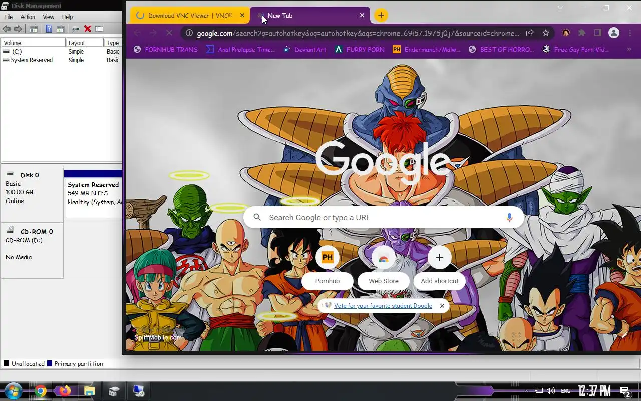Stop page loading with the X button
Screen dimensions: 641x401
[x=169, y=33]
